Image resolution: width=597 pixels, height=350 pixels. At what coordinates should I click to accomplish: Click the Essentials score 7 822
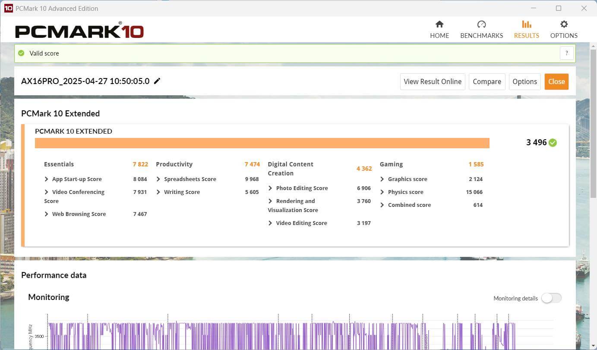point(140,164)
